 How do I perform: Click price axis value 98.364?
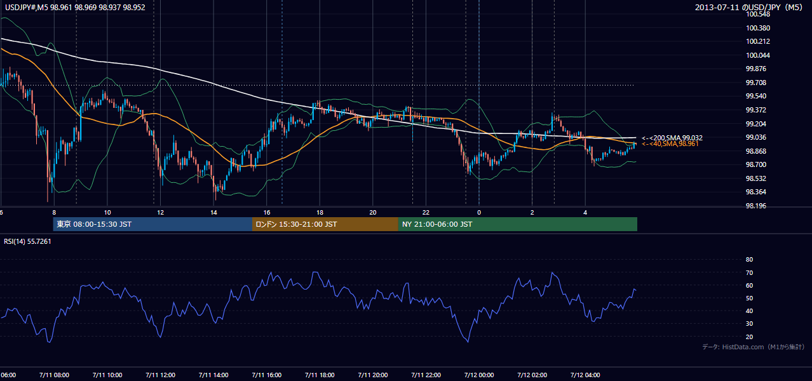pyautogui.click(x=756, y=192)
